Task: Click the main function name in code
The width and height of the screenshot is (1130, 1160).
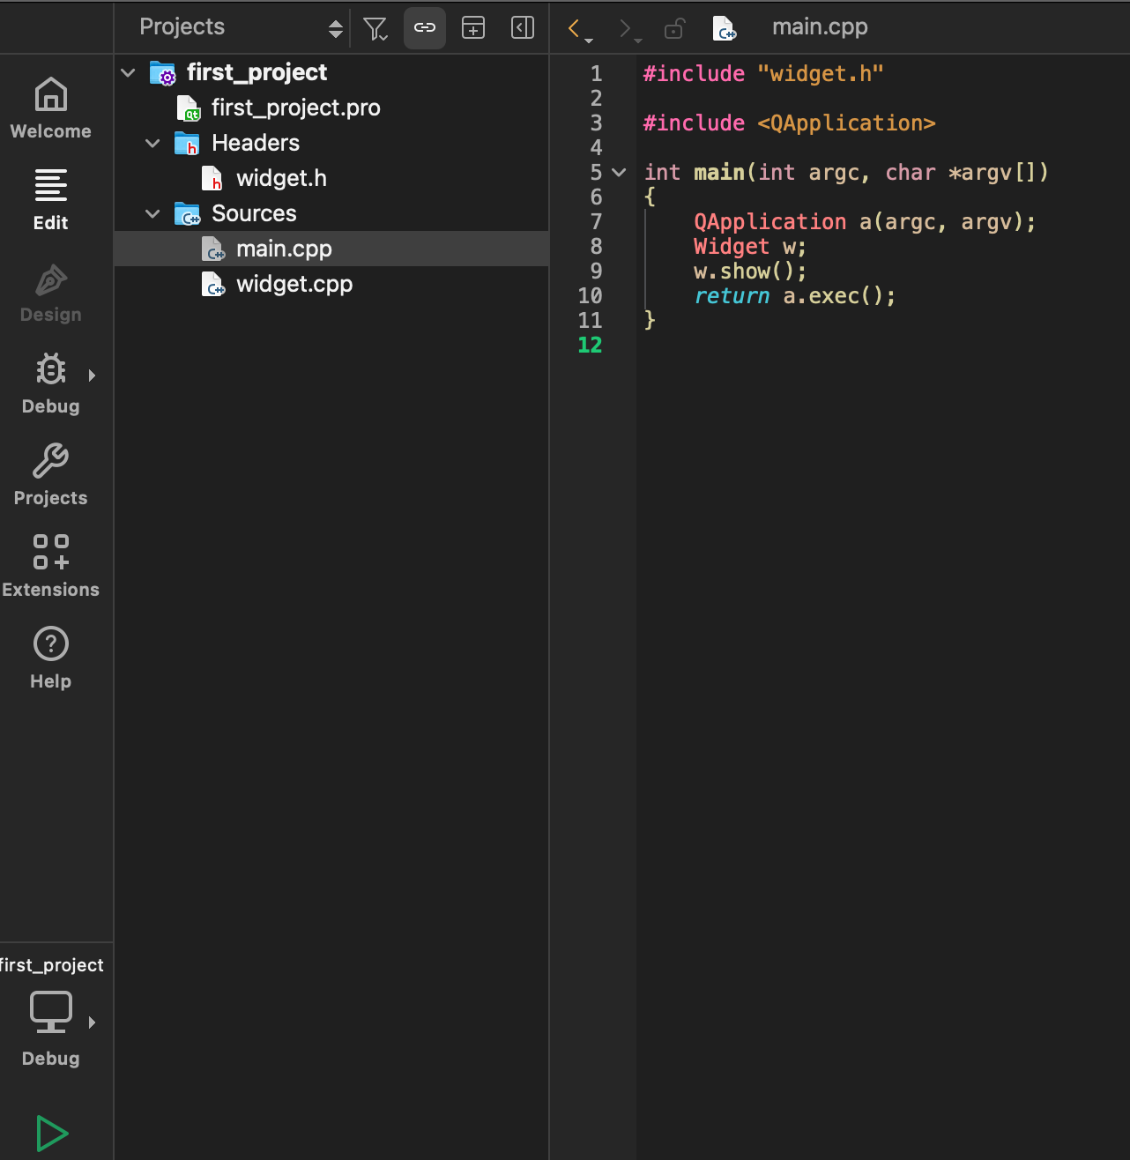Action: [719, 172]
